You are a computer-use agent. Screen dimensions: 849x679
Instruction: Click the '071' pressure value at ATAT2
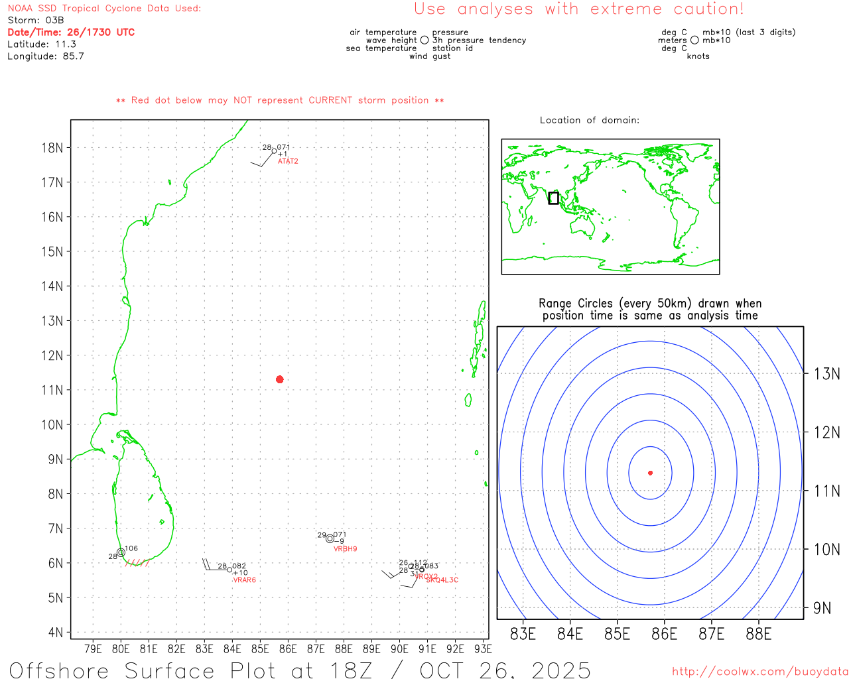point(284,147)
